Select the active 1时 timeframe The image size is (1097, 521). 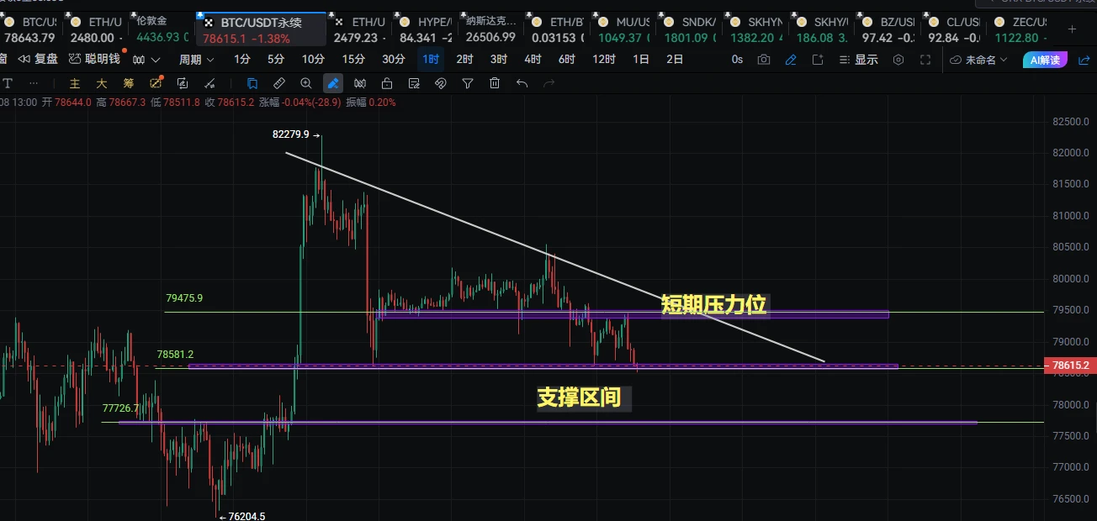click(x=431, y=60)
